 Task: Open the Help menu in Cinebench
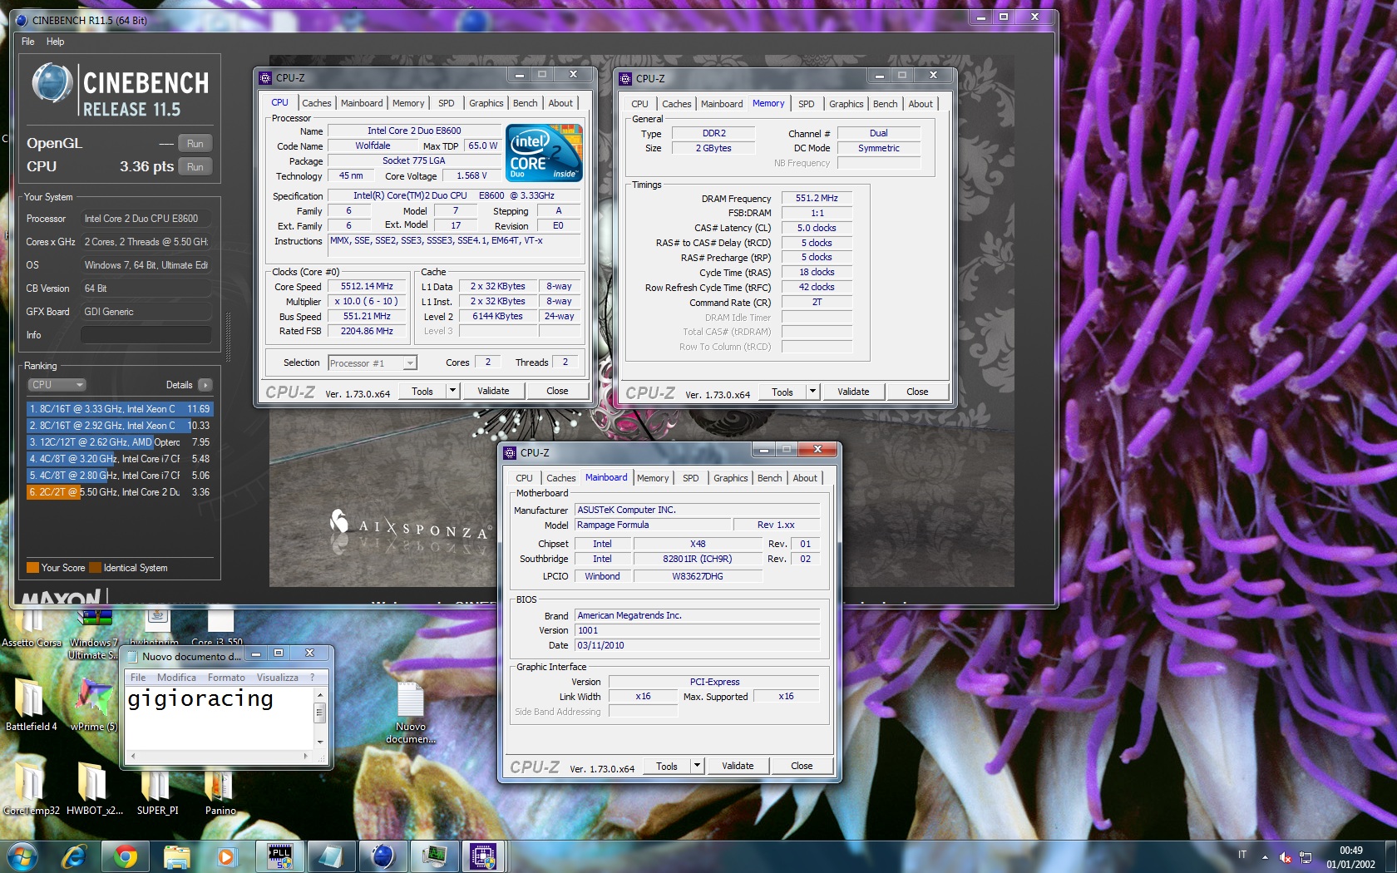pyautogui.click(x=55, y=42)
